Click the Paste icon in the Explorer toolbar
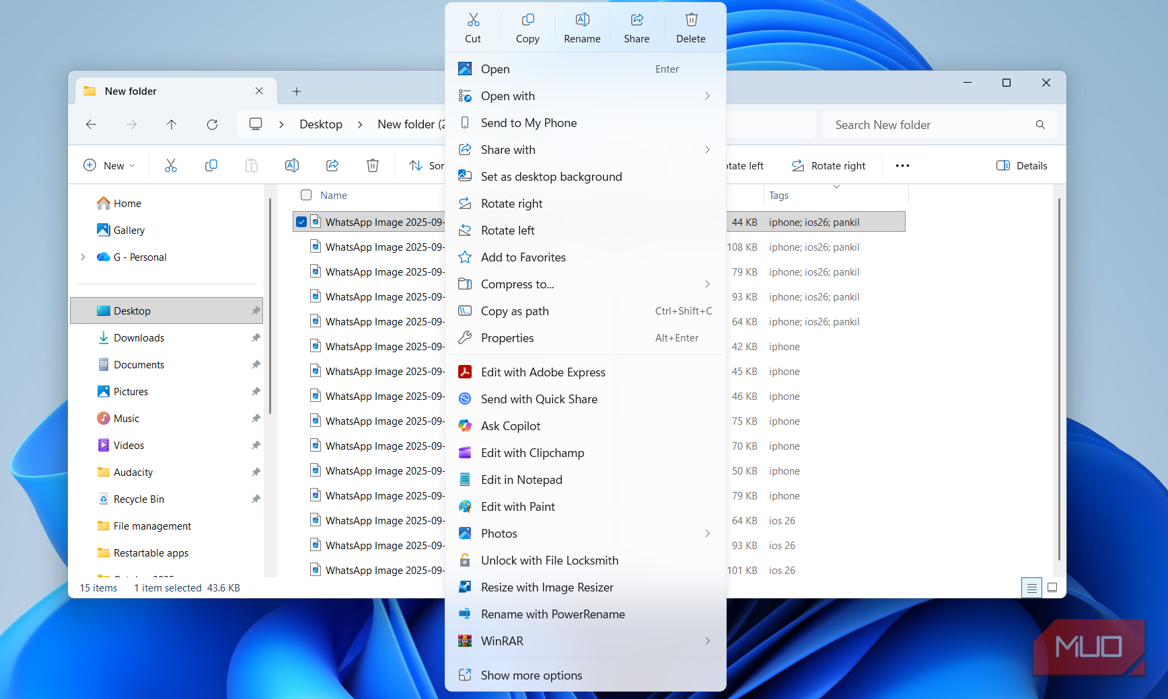Screen dimensions: 1168x699 pyautogui.click(x=252, y=165)
